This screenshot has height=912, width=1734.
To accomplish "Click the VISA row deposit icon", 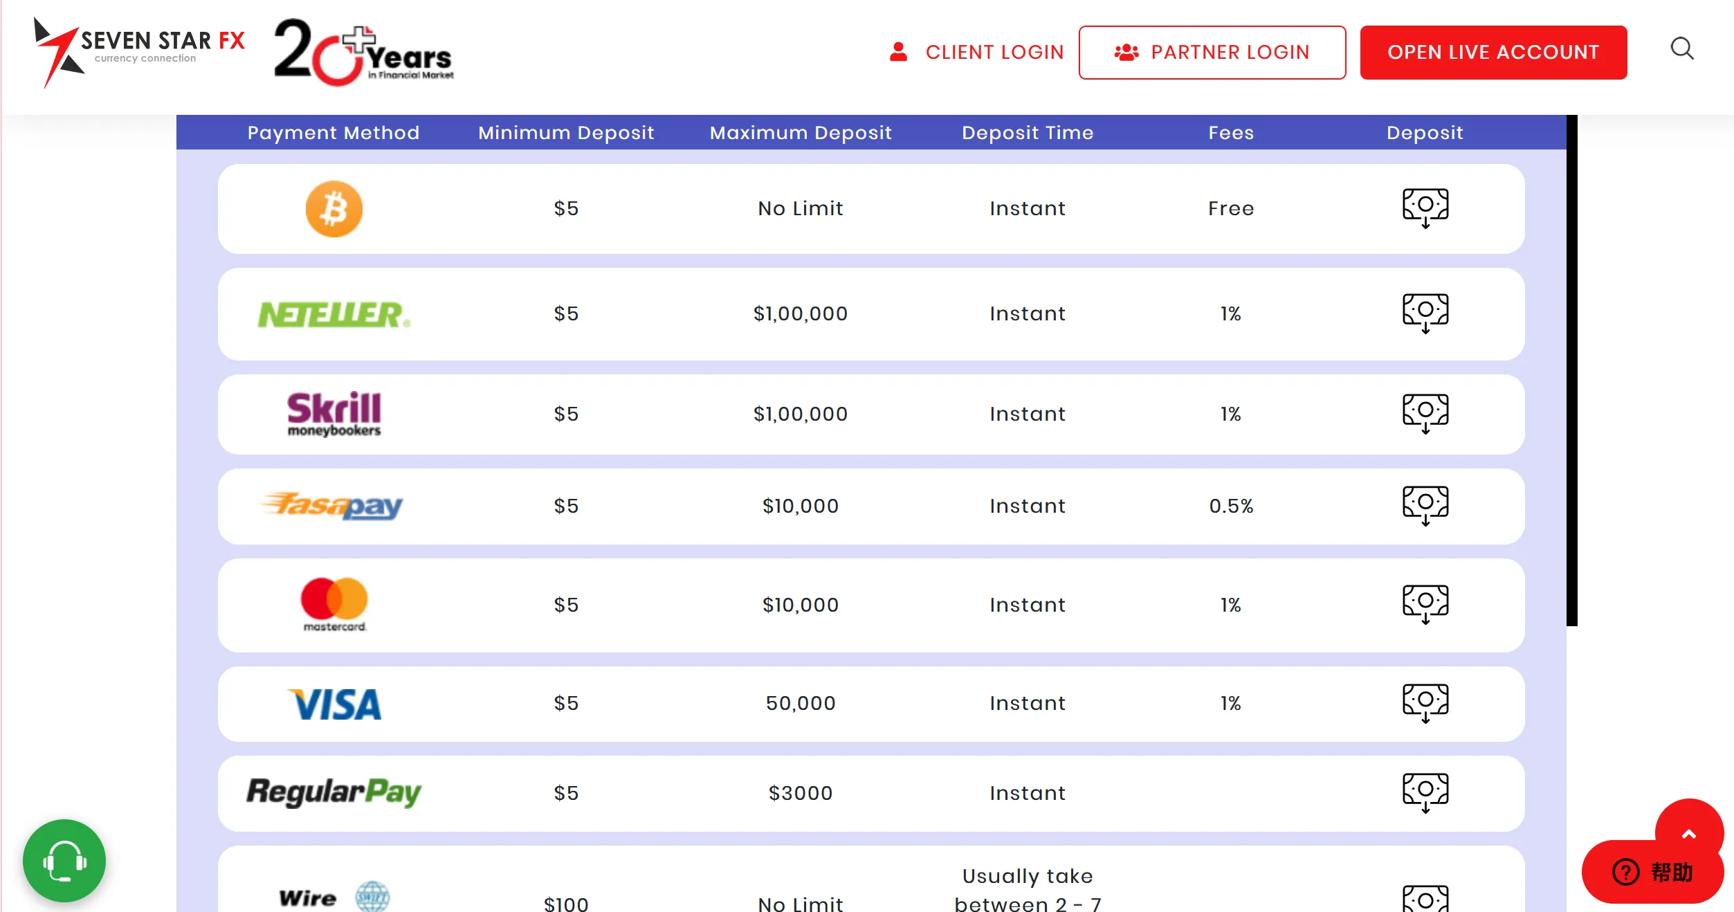I will coord(1425,703).
